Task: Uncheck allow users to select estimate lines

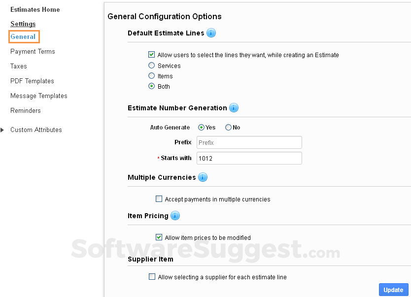Action: tap(151, 55)
